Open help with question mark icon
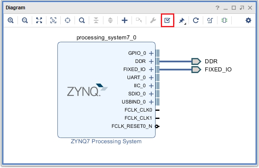This screenshot has height=168, width=259. [217, 8]
